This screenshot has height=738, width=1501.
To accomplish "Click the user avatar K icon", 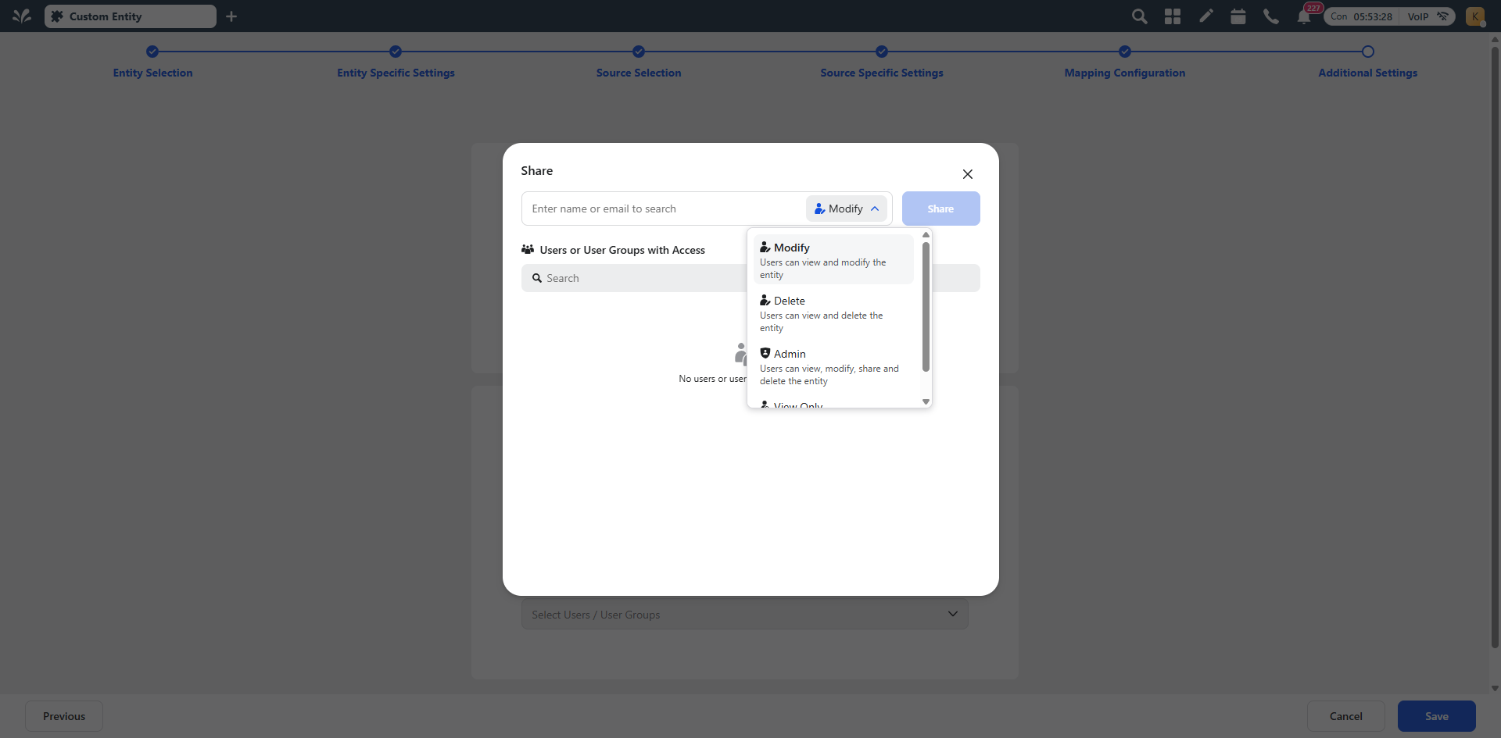I will (x=1475, y=16).
